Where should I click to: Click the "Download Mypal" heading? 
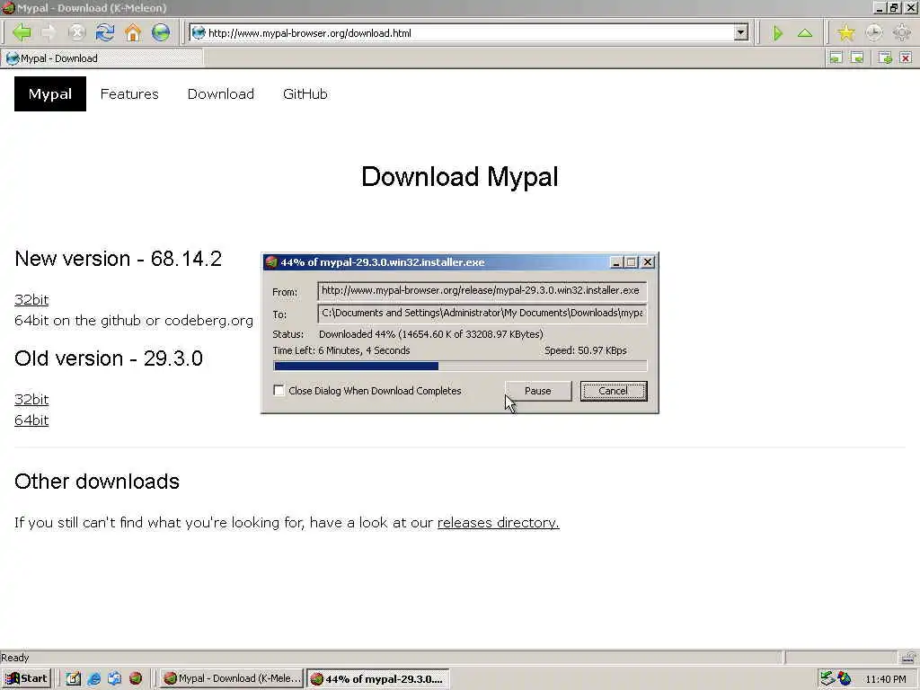point(459,177)
